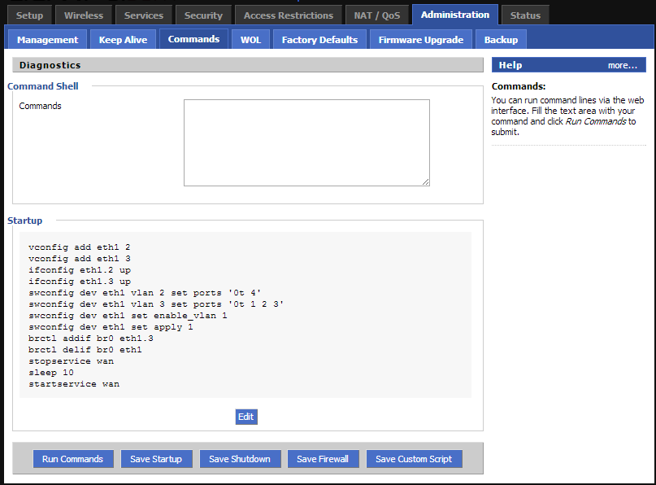The height and width of the screenshot is (485, 656).
Task: Click the Command Shell legend
Action: click(42, 86)
